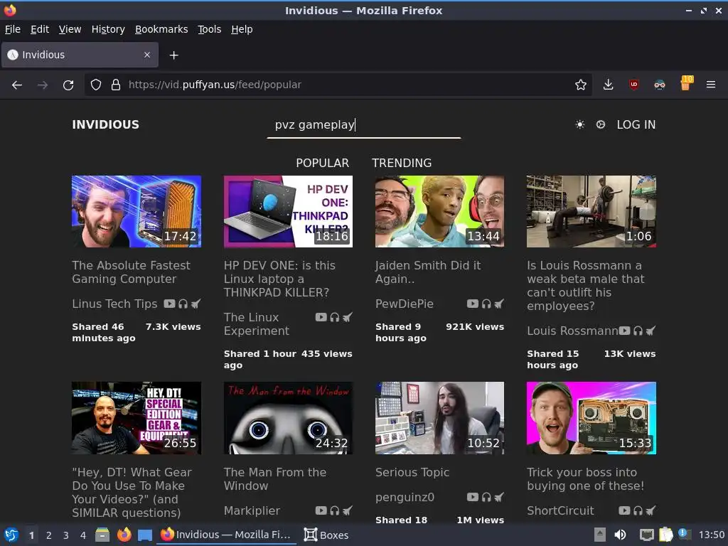The image size is (728, 546).
Task: Click the URL address bar
Action: pos(338,85)
